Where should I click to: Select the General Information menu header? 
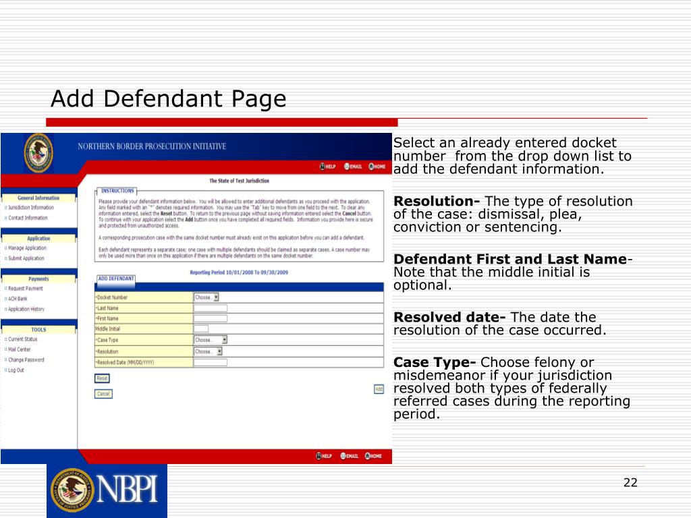pos(38,198)
